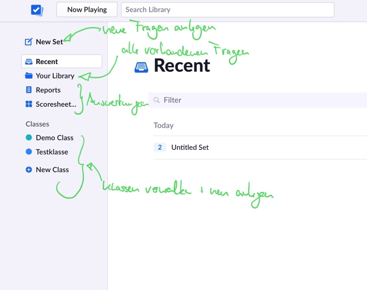Click the Scoresheet grid icon
Viewport: 367px width, 290px height.
(29, 104)
